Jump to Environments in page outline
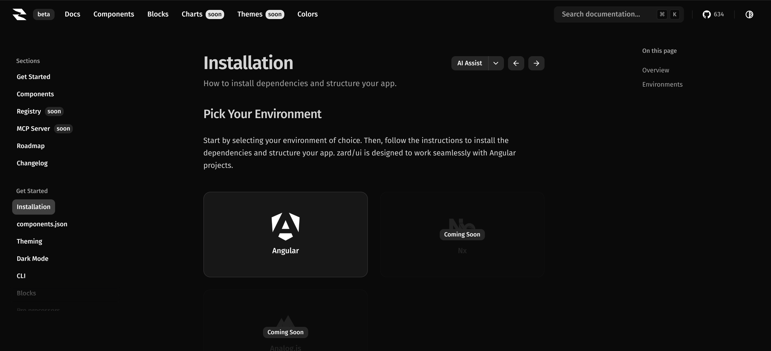Screen dimensions: 771x351 (662, 85)
